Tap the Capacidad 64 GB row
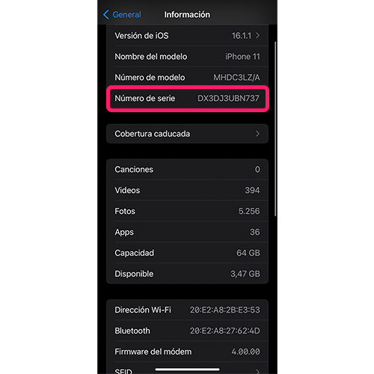This screenshot has width=374, height=374. [187, 253]
